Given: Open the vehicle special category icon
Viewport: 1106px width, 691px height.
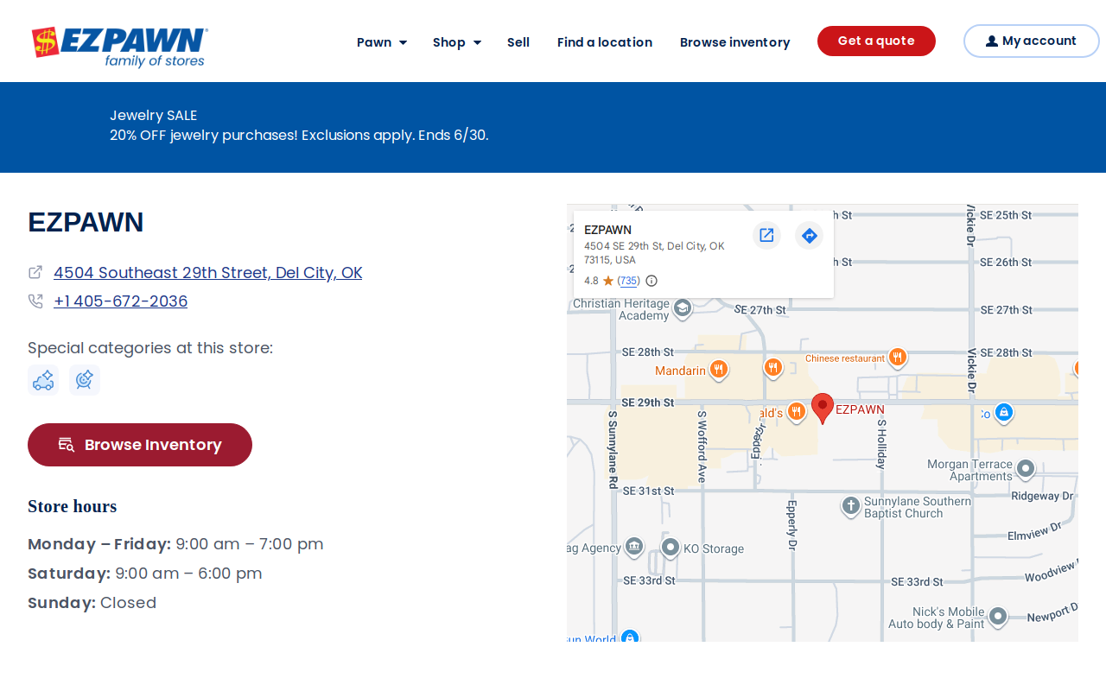Looking at the screenshot, I should click(43, 380).
